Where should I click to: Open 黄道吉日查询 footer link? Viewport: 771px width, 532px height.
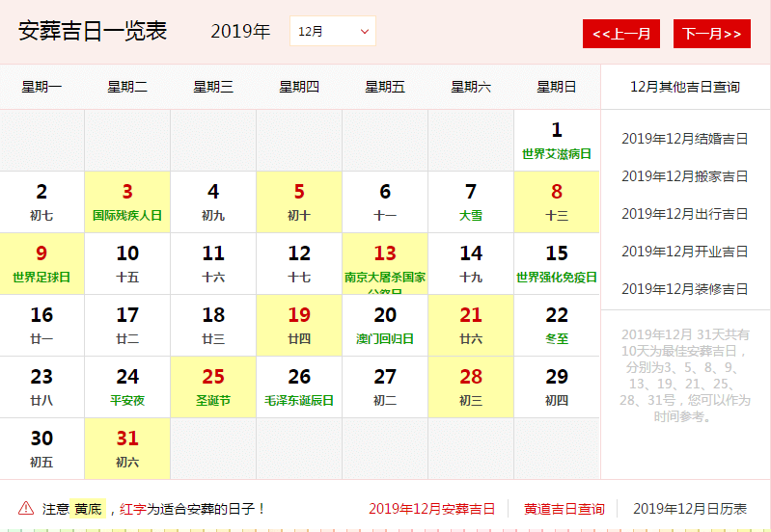click(x=564, y=509)
